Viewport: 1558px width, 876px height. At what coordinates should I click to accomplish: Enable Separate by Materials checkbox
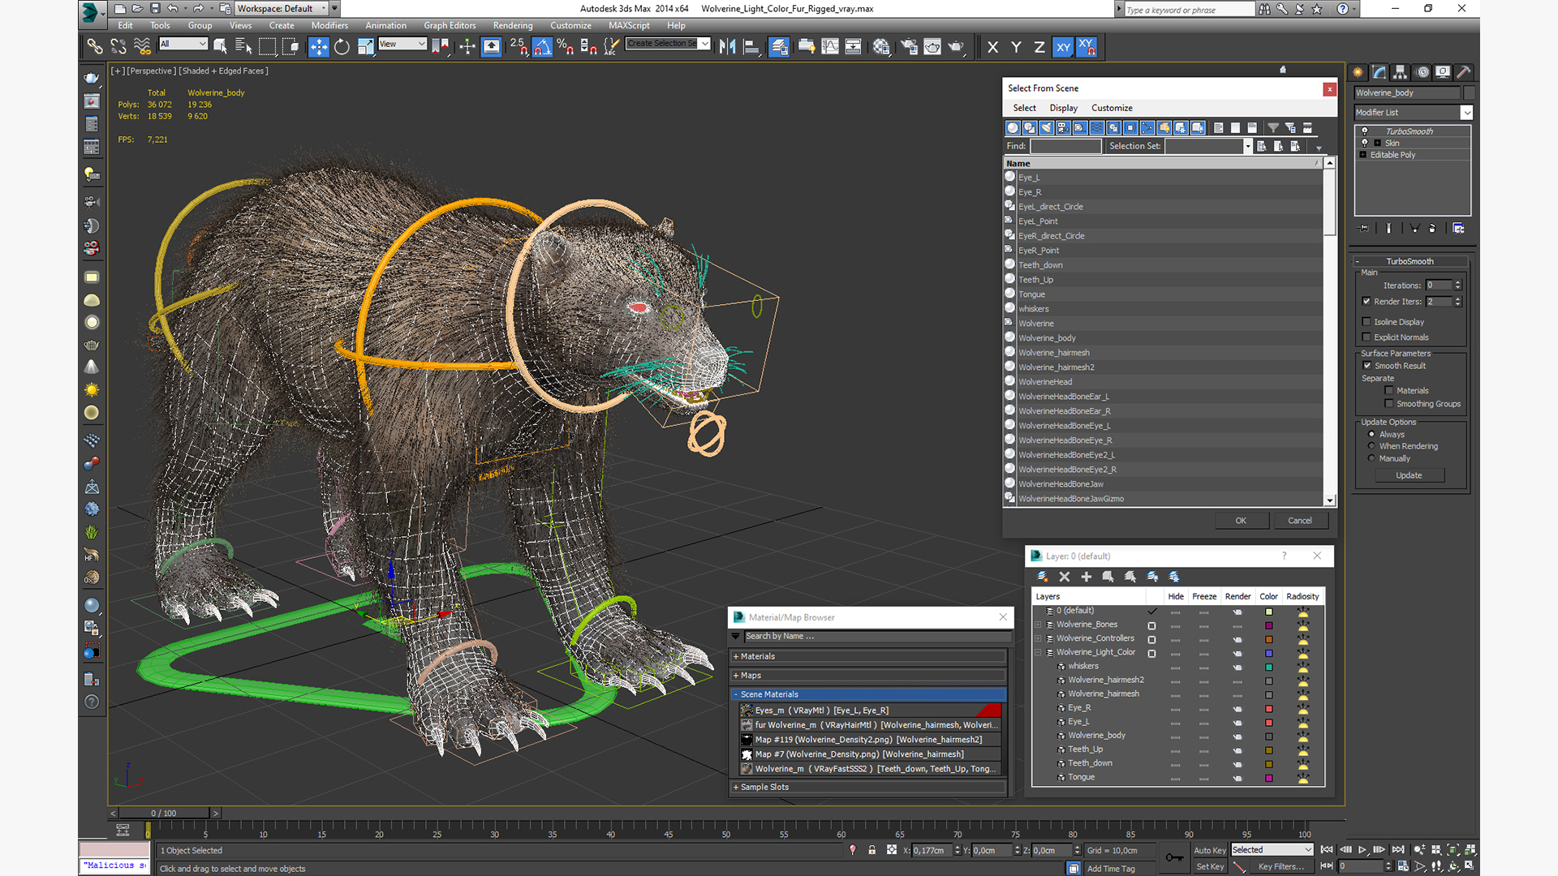1389,391
